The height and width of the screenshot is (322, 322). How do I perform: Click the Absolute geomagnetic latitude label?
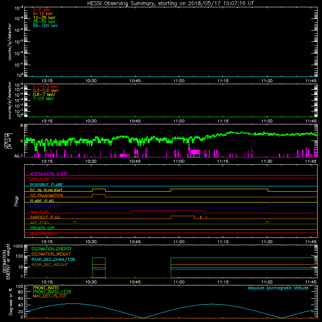click(x=278, y=288)
